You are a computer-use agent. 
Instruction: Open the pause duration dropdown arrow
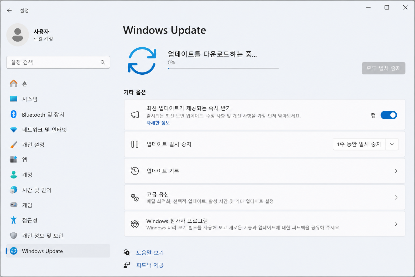coord(392,144)
